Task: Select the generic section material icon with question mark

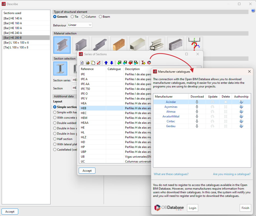Action: pos(194,44)
